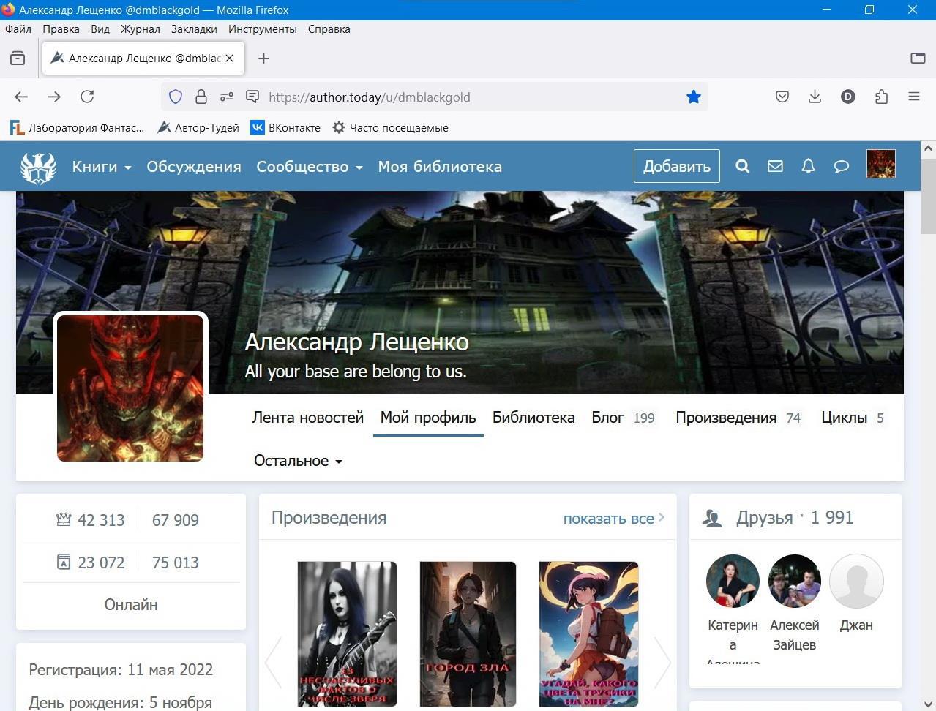Click the показать все link
Image resolution: width=936 pixels, height=711 pixels.
613,518
